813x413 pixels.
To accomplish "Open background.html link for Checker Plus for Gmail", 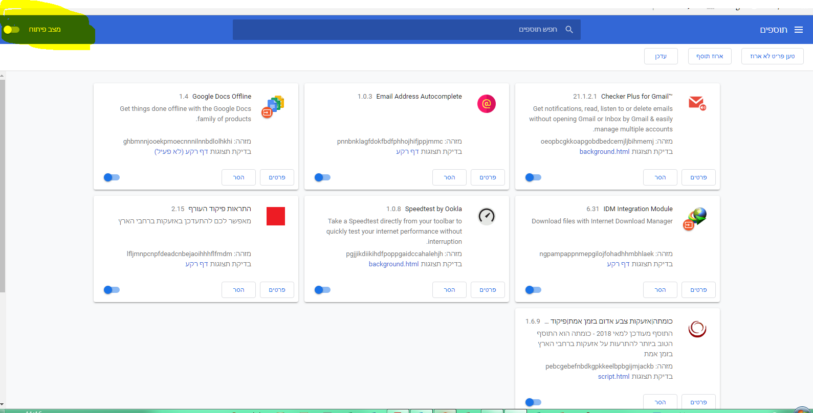I will tap(604, 152).
